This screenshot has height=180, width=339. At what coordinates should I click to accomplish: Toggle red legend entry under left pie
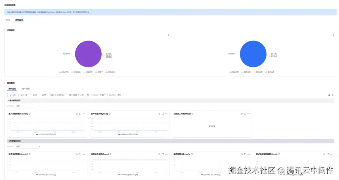99,72
